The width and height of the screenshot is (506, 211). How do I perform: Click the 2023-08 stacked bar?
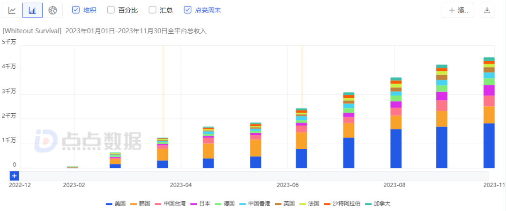pos(396,123)
